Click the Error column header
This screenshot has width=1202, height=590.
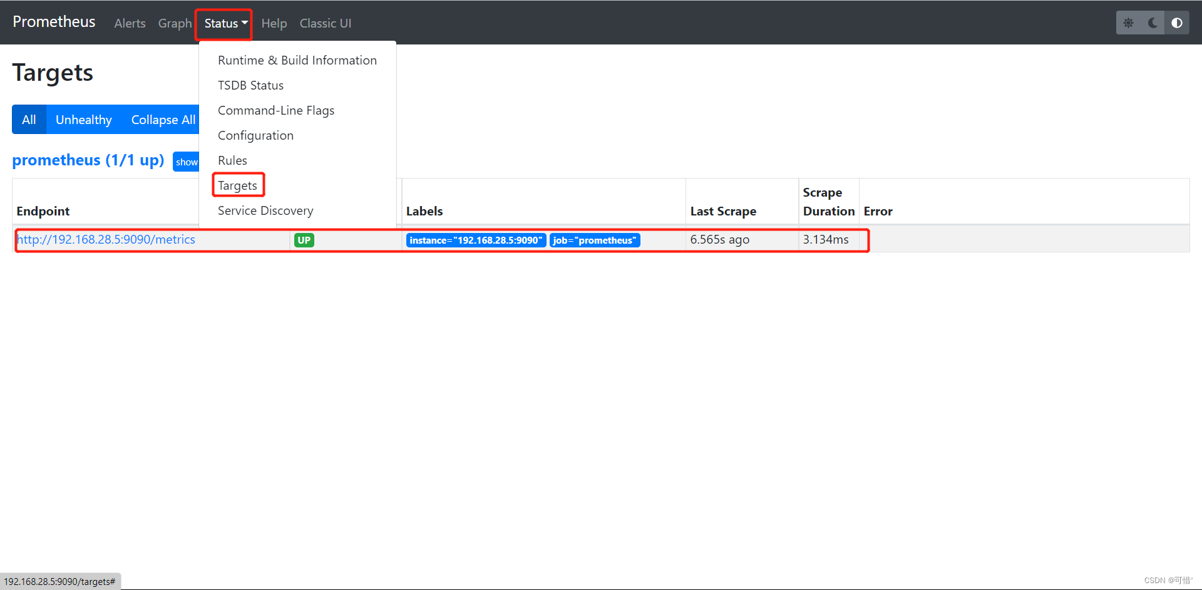[x=878, y=212]
